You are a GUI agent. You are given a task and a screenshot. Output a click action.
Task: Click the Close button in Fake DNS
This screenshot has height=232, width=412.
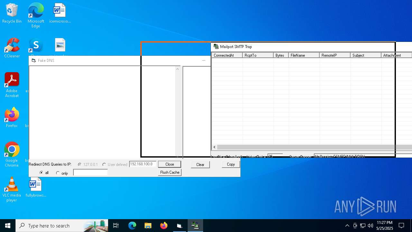coord(170,164)
